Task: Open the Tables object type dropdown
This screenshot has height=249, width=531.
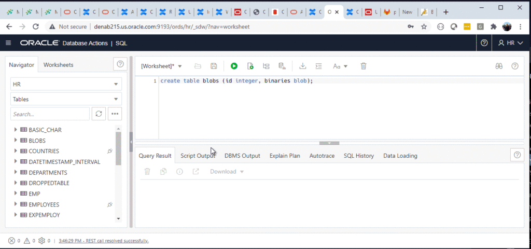Action: point(66,99)
